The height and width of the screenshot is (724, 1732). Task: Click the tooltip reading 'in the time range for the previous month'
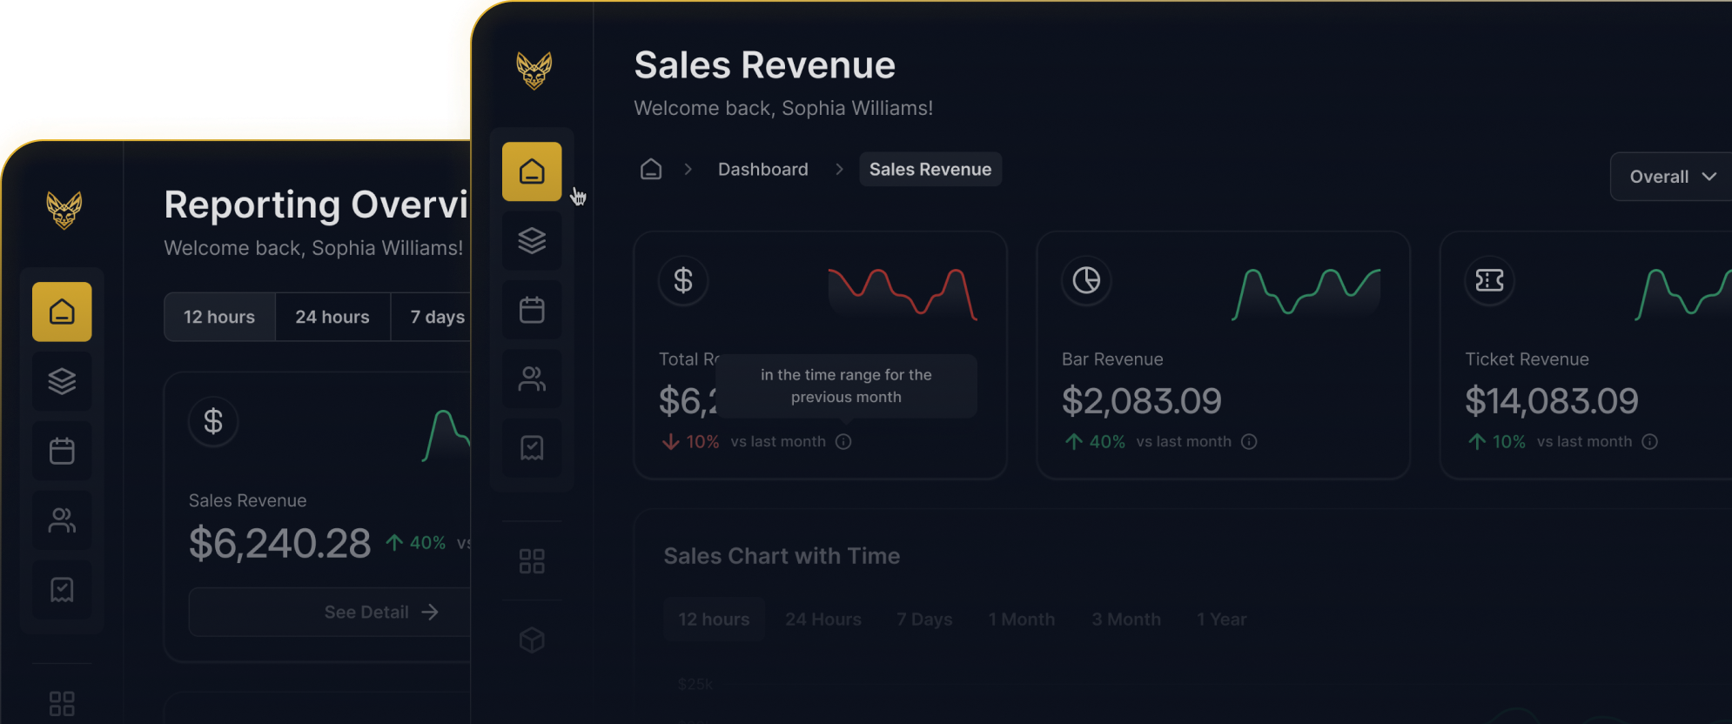coord(846,385)
